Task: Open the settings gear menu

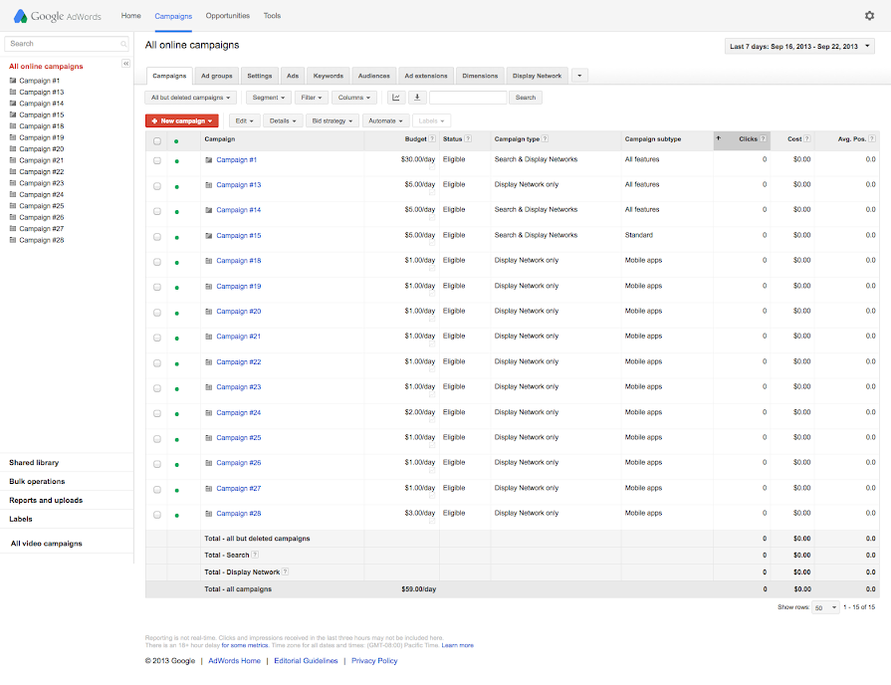Action: coord(869,16)
